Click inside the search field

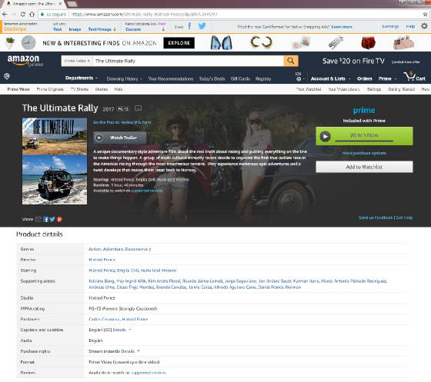click(188, 61)
